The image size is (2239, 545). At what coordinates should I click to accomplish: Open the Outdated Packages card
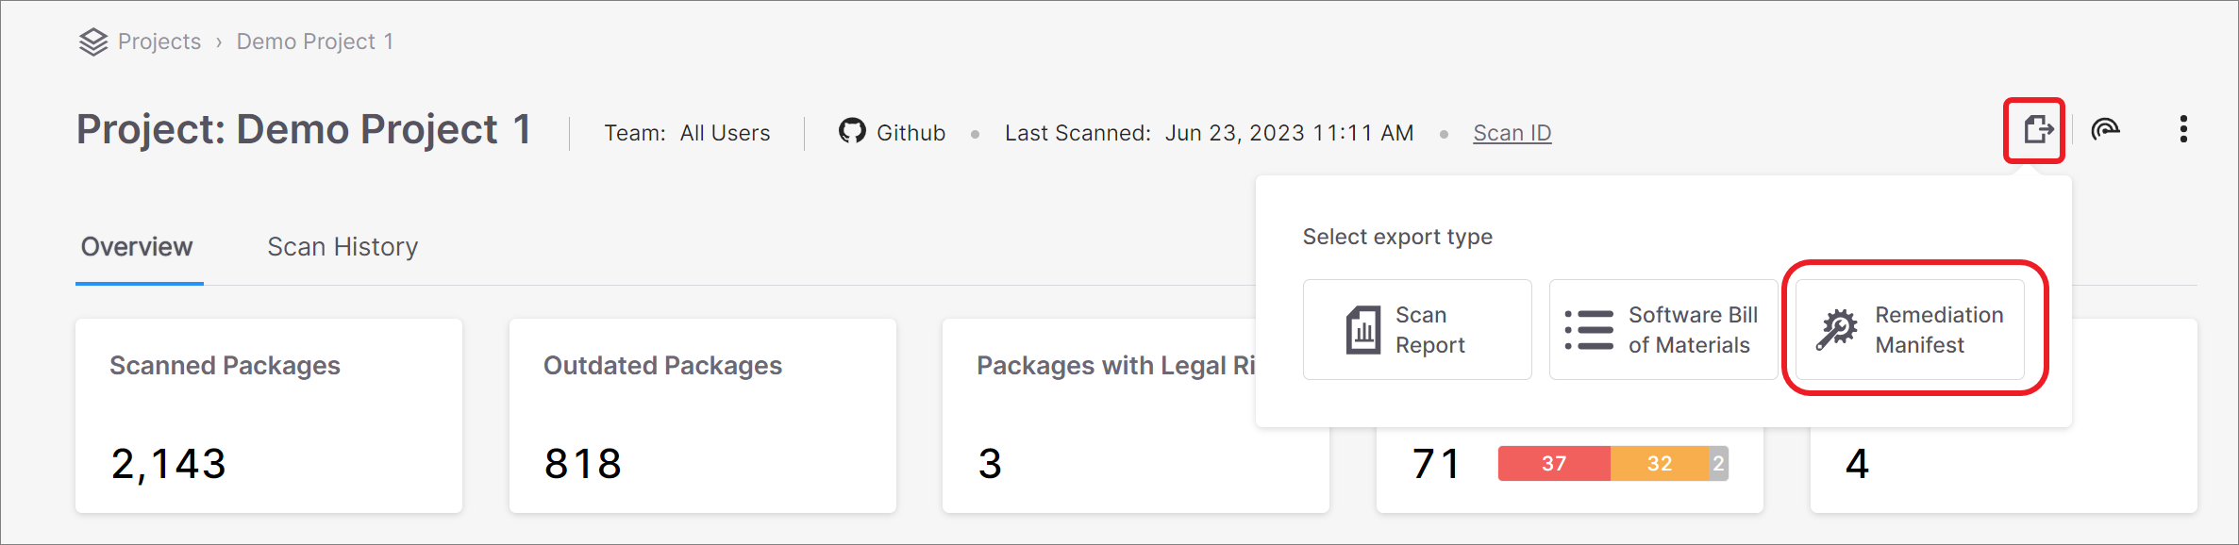[703, 416]
